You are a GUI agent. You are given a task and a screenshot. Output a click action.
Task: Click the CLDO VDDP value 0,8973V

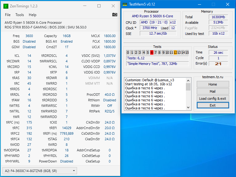[x=109, y=61]
